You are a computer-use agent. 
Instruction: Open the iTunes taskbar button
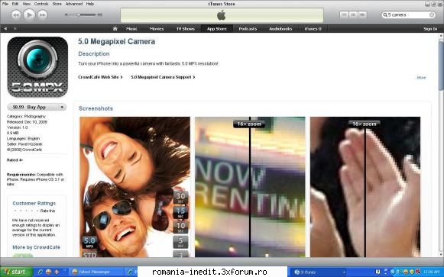tap(318, 272)
